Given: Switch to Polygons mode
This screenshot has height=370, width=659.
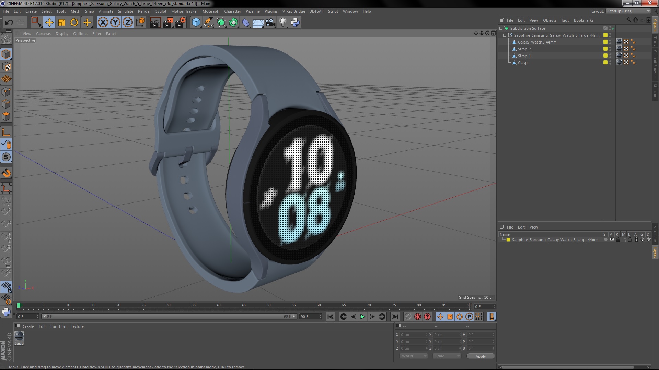Looking at the screenshot, I should tap(6, 116).
